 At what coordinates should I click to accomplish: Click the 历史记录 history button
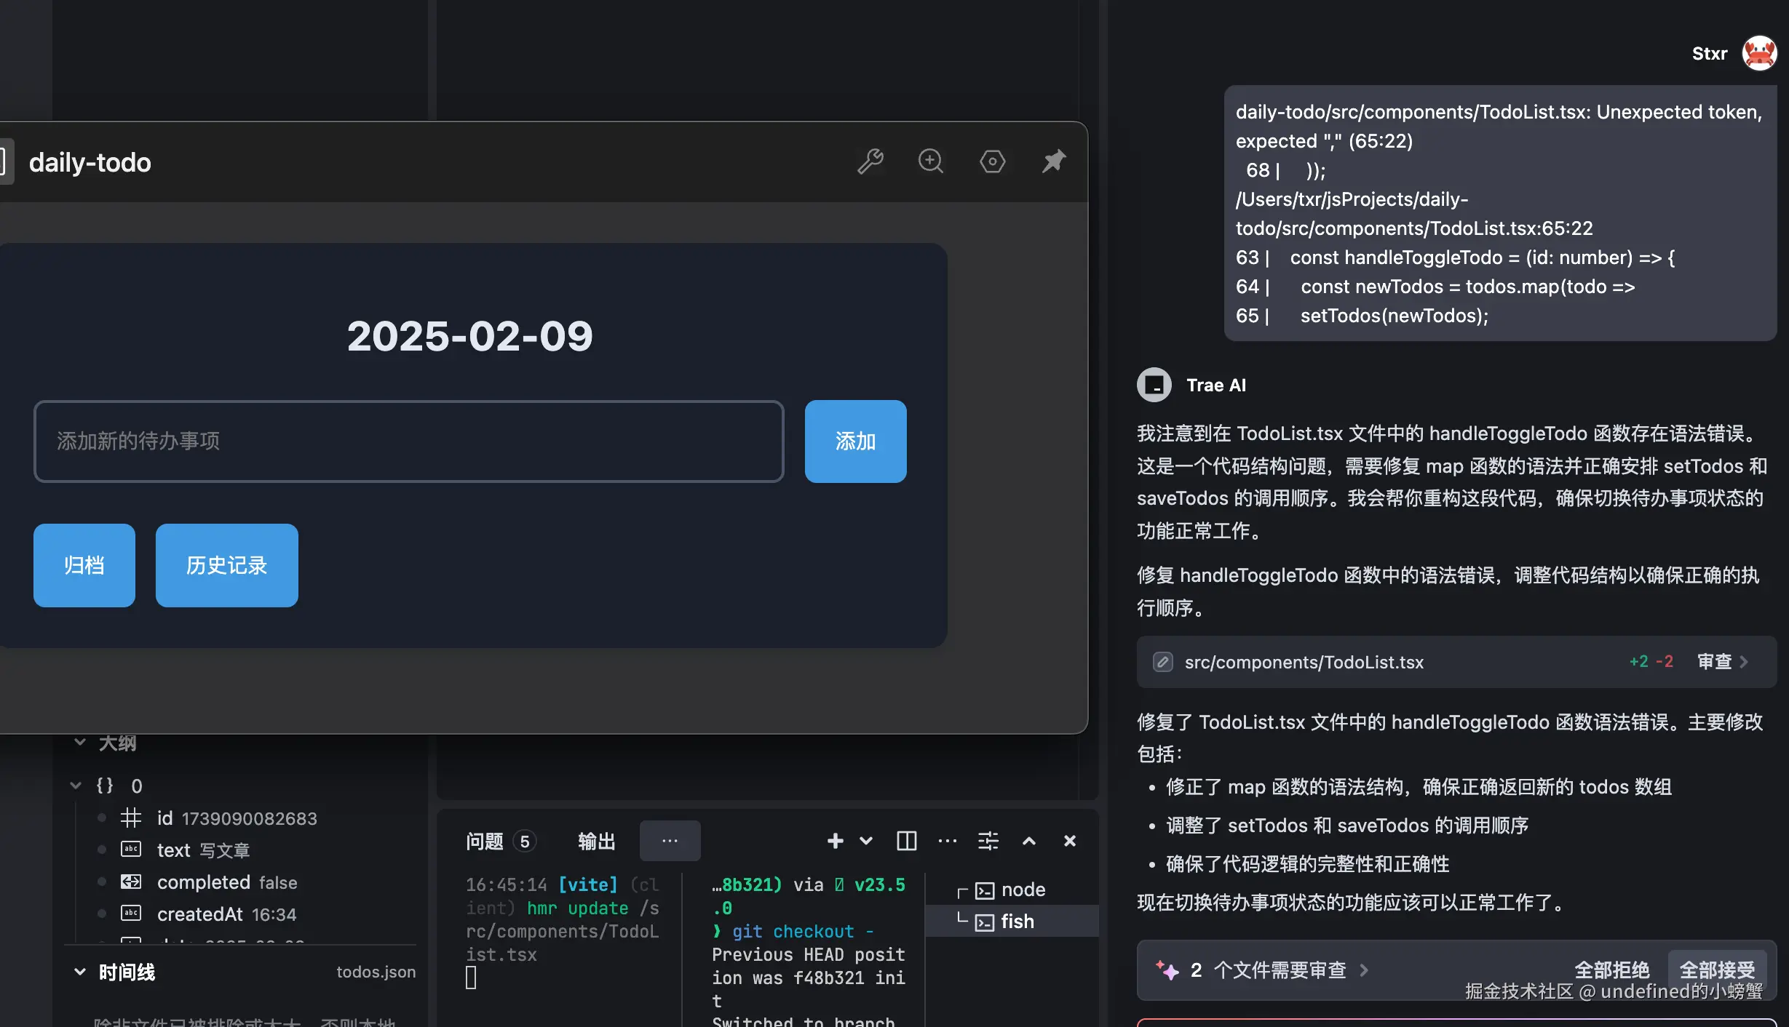(226, 565)
